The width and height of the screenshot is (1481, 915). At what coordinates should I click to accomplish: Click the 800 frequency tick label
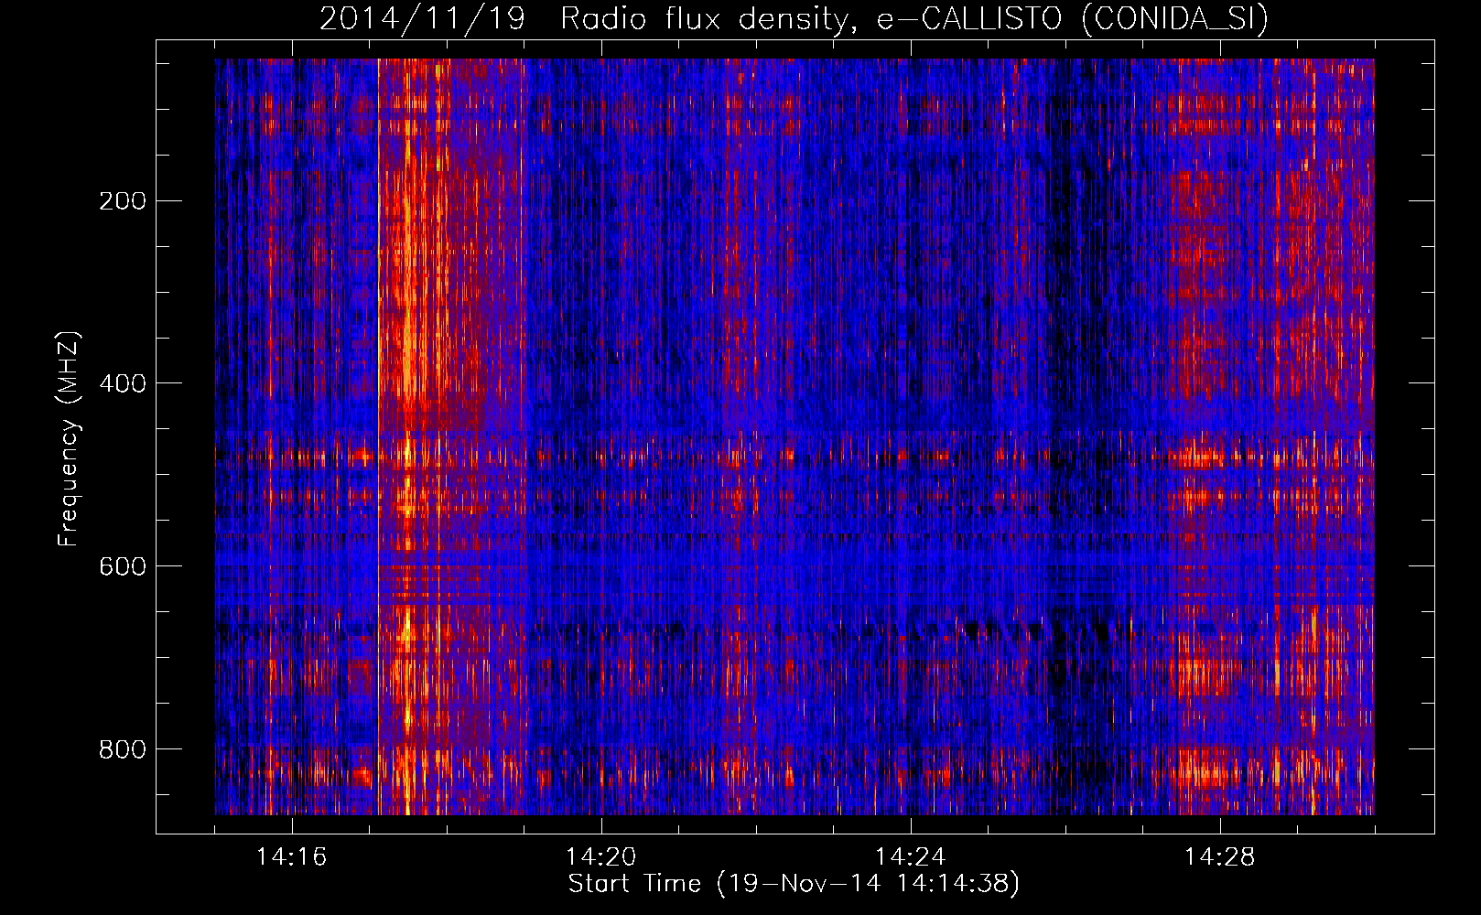tap(123, 749)
